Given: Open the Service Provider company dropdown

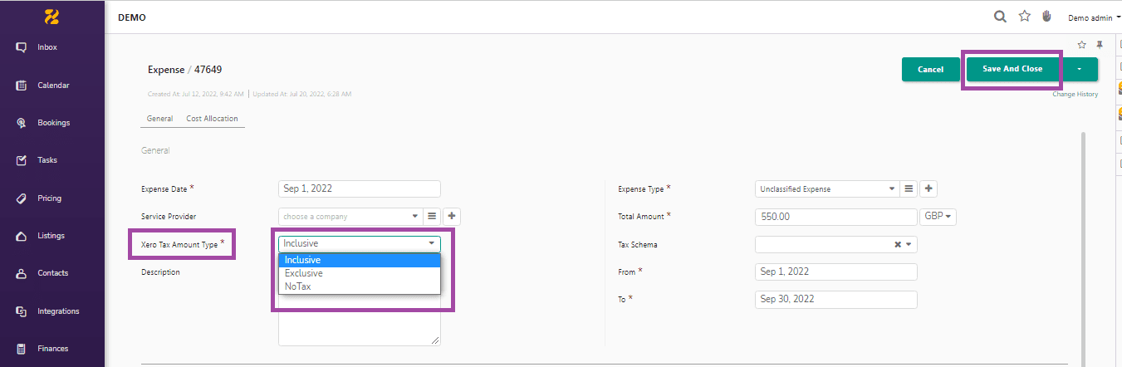Looking at the screenshot, I should pyautogui.click(x=350, y=217).
